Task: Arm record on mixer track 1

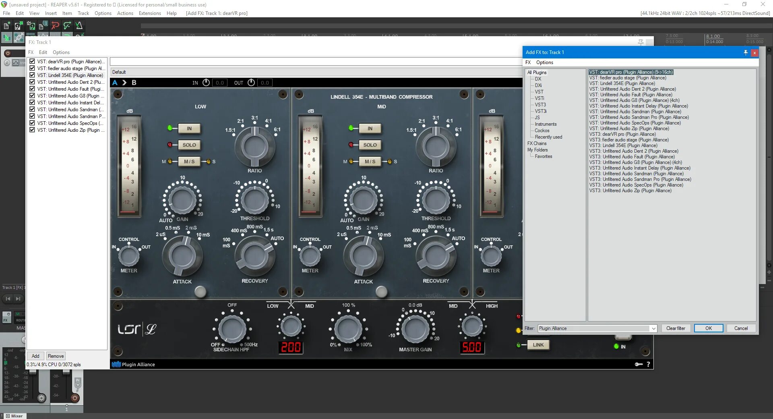Action: [75, 398]
